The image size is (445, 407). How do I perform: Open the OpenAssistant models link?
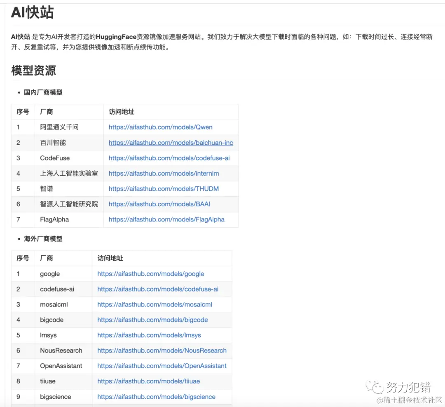pyautogui.click(x=162, y=366)
